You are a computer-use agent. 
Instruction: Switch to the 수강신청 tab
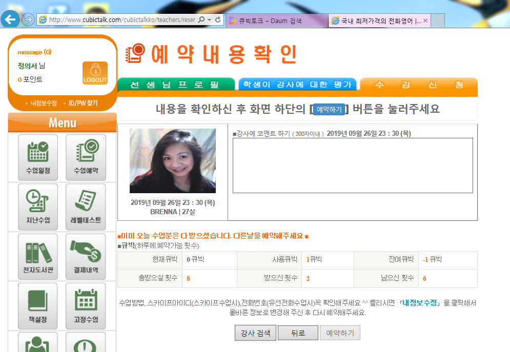click(x=418, y=85)
